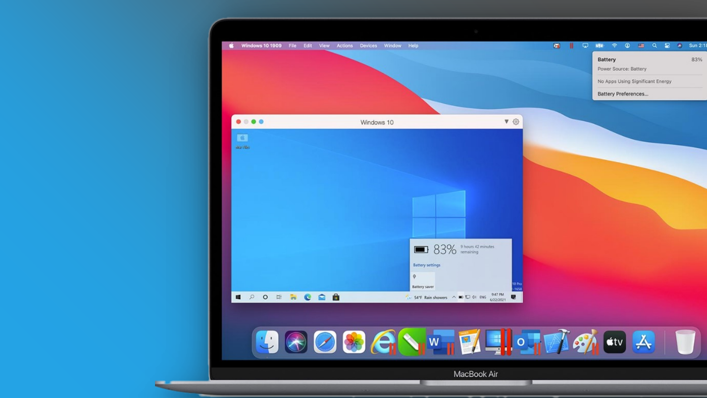The image size is (707, 398).
Task: Open the Actions menu in the menu bar
Action: (344, 45)
